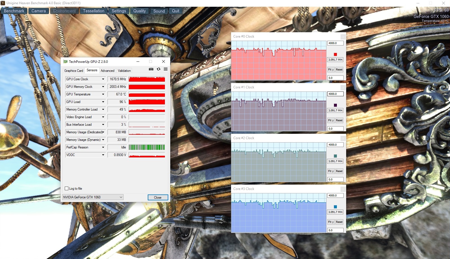Switch to the Advanced tab
450x259 pixels.
tap(108, 71)
